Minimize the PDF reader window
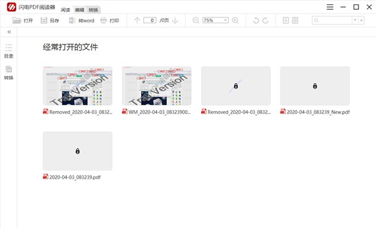Viewport: 376px width, 228px height. [343, 7]
